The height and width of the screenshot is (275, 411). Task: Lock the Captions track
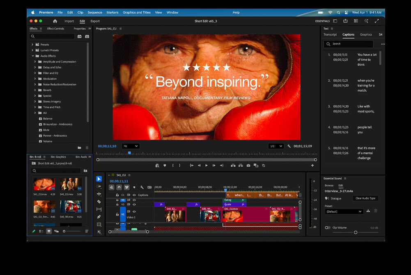[x=117, y=195]
